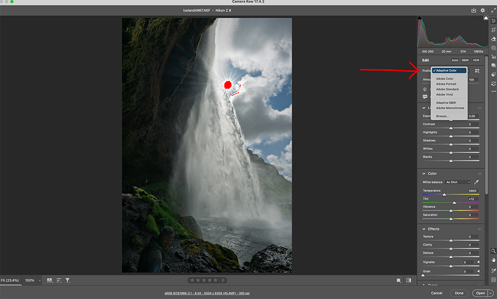Screen dimensions: 497x299
Task: Open the profile browser grid icon
Action: 477,71
